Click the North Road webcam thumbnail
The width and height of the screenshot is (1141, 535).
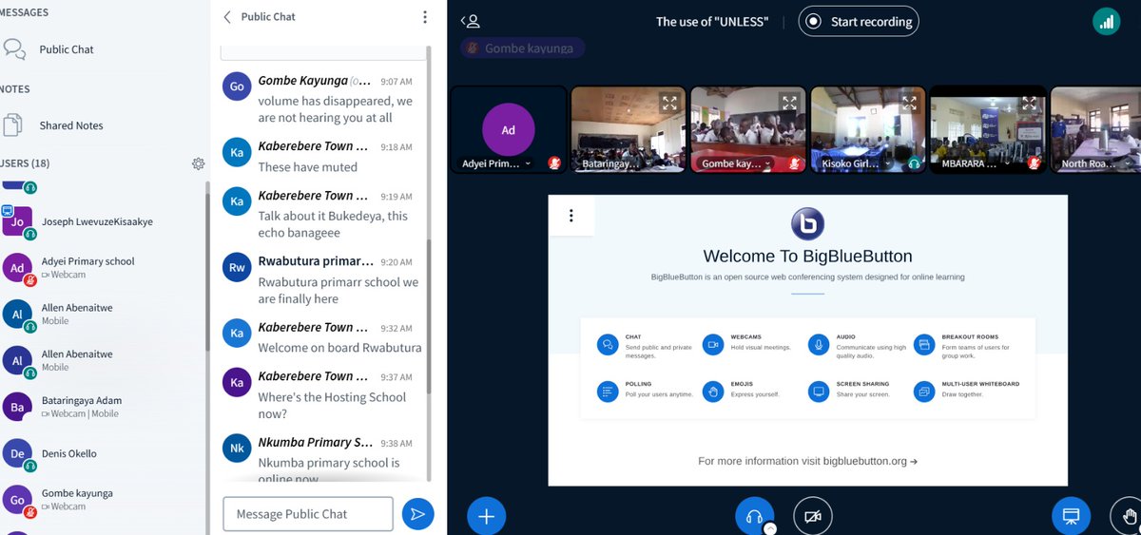coord(1095,129)
